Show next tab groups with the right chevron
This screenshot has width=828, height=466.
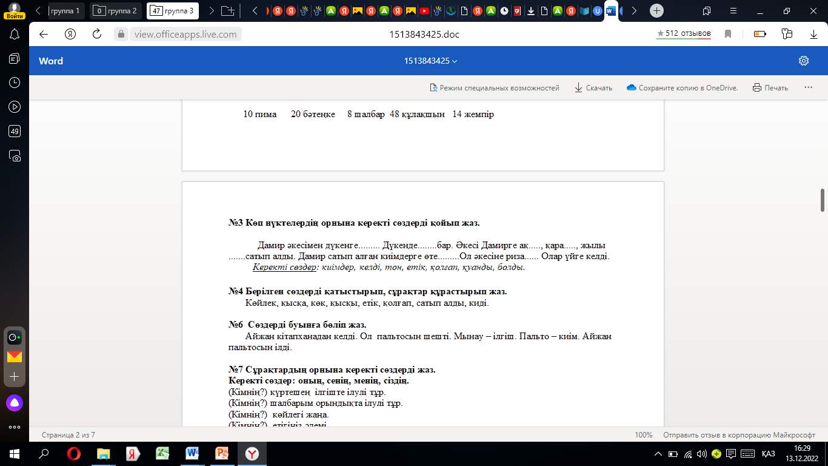[x=211, y=10]
